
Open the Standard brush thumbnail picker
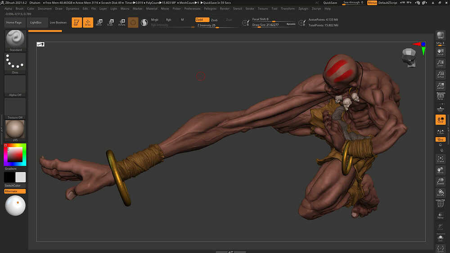point(15,41)
